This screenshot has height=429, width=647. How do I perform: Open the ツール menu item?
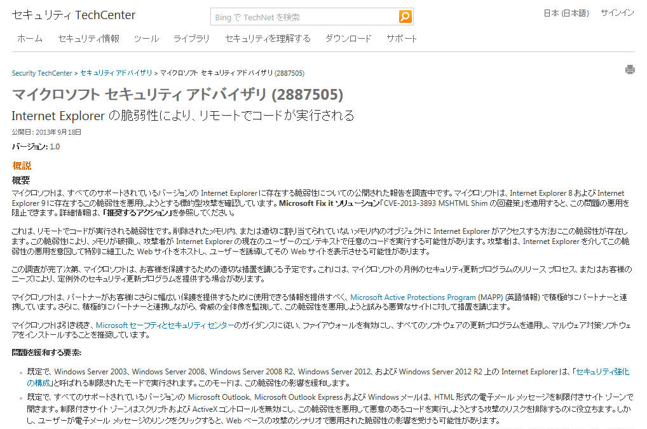pos(146,39)
